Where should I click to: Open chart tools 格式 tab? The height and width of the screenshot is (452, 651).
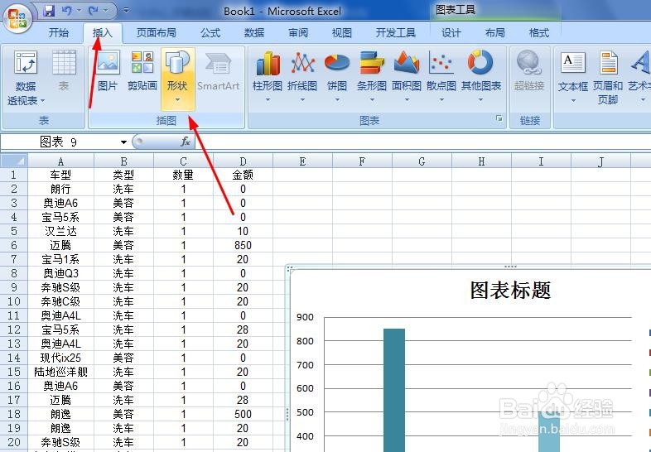pos(539,33)
